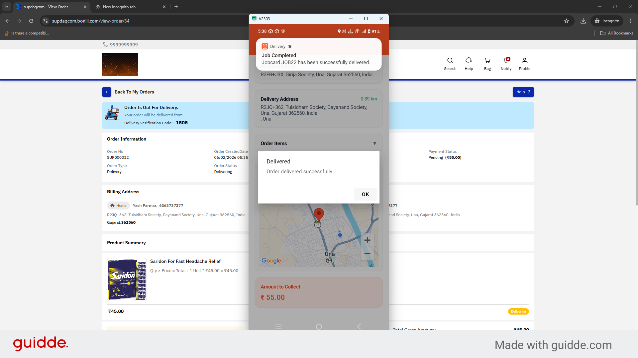This screenshot has width=638, height=358.
Task: Open the Profile icon
Action: click(x=524, y=61)
